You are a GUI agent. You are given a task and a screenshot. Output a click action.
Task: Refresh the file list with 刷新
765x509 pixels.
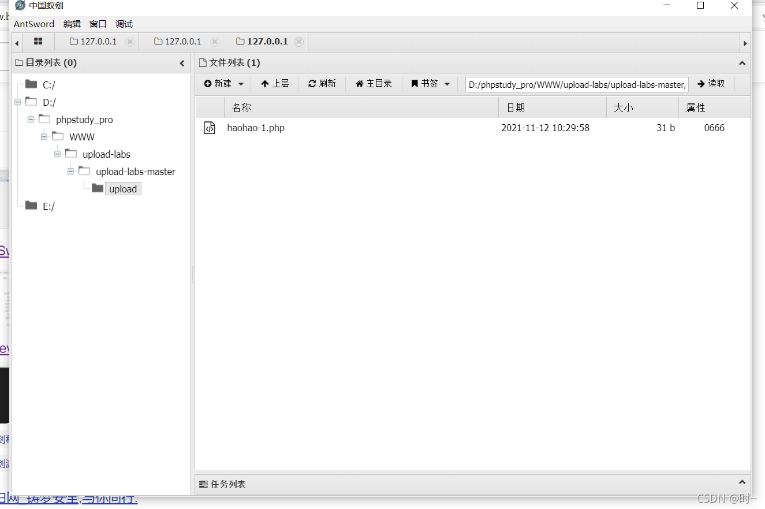pyautogui.click(x=322, y=84)
